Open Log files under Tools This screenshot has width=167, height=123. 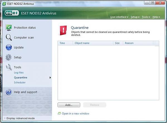[x=19, y=73]
